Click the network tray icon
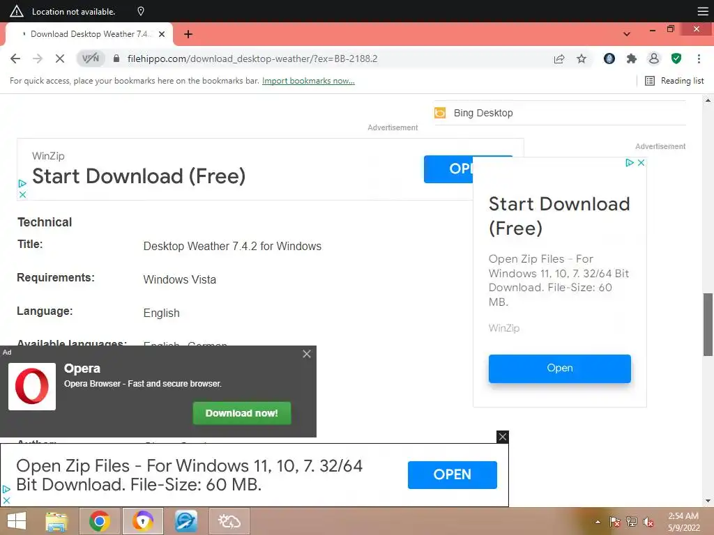Image resolution: width=714 pixels, height=535 pixels. [632, 522]
